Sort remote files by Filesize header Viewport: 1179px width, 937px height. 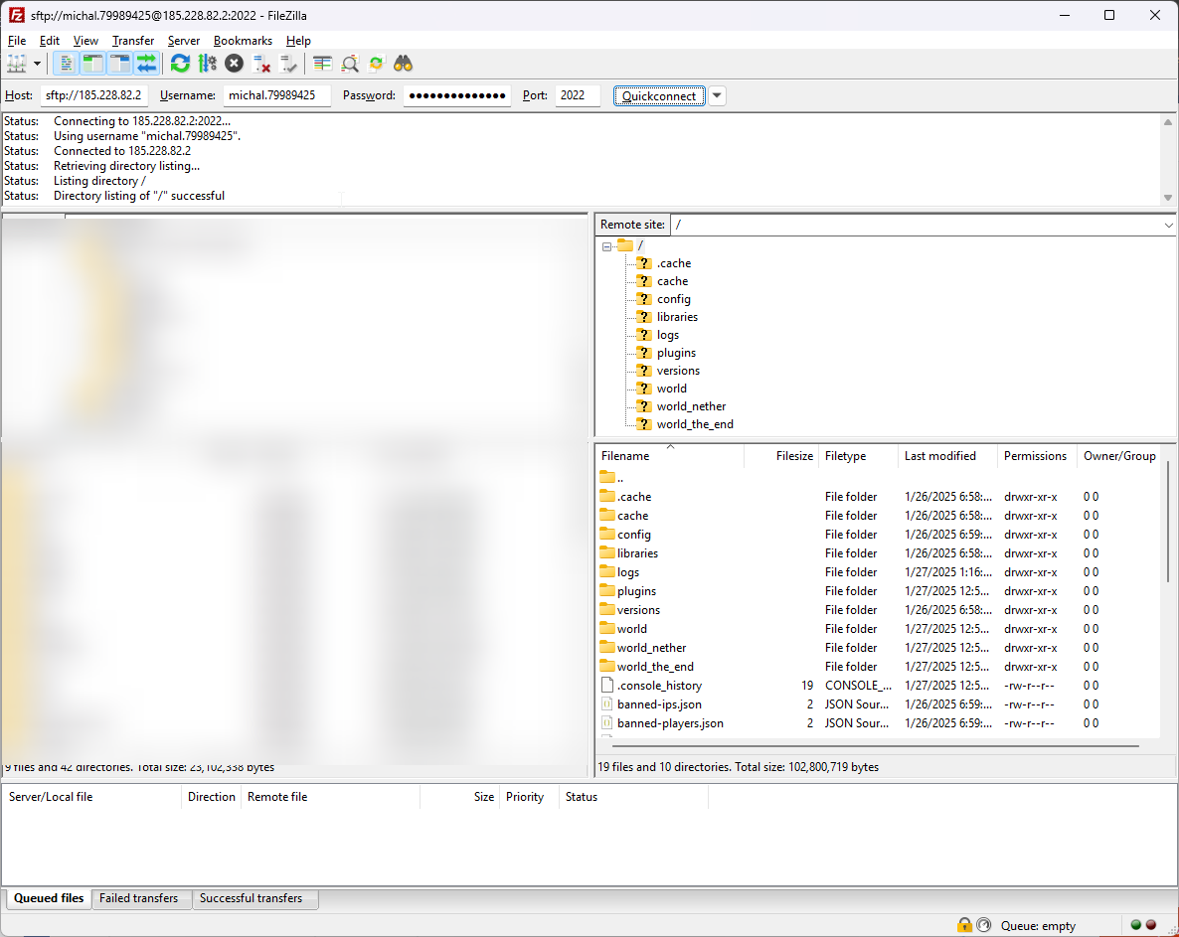[x=782, y=456]
